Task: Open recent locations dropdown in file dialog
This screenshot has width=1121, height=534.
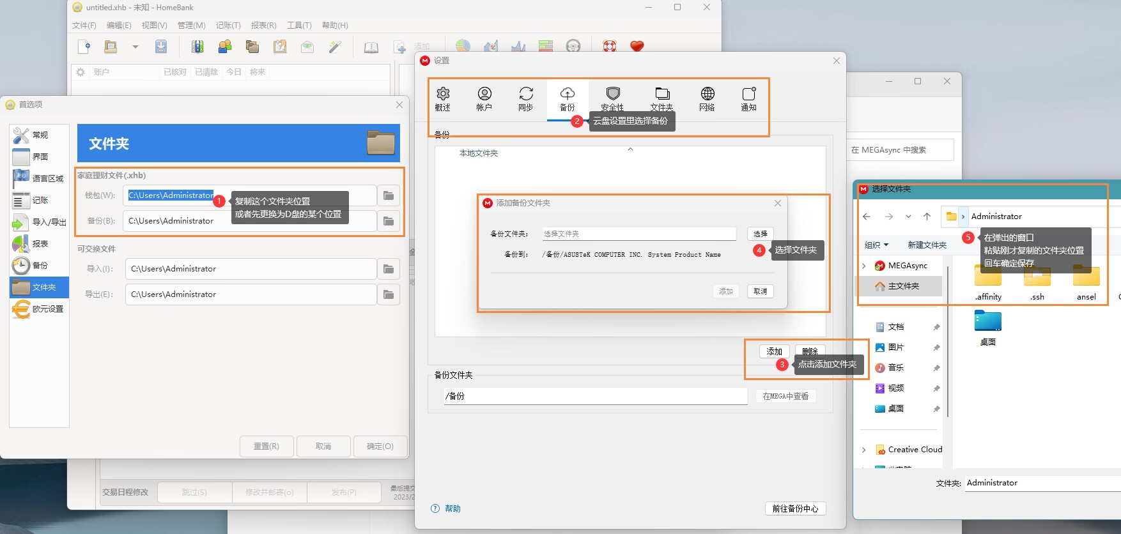Action: tap(908, 217)
